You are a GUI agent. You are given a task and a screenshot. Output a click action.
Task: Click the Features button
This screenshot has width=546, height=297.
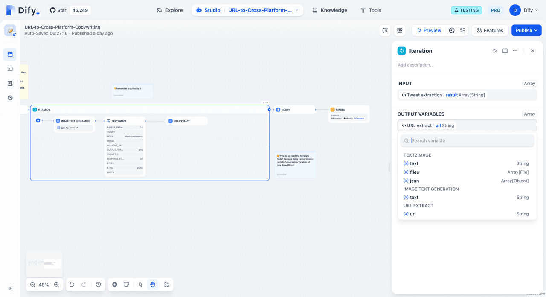pyautogui.click(x=490, y=30)
